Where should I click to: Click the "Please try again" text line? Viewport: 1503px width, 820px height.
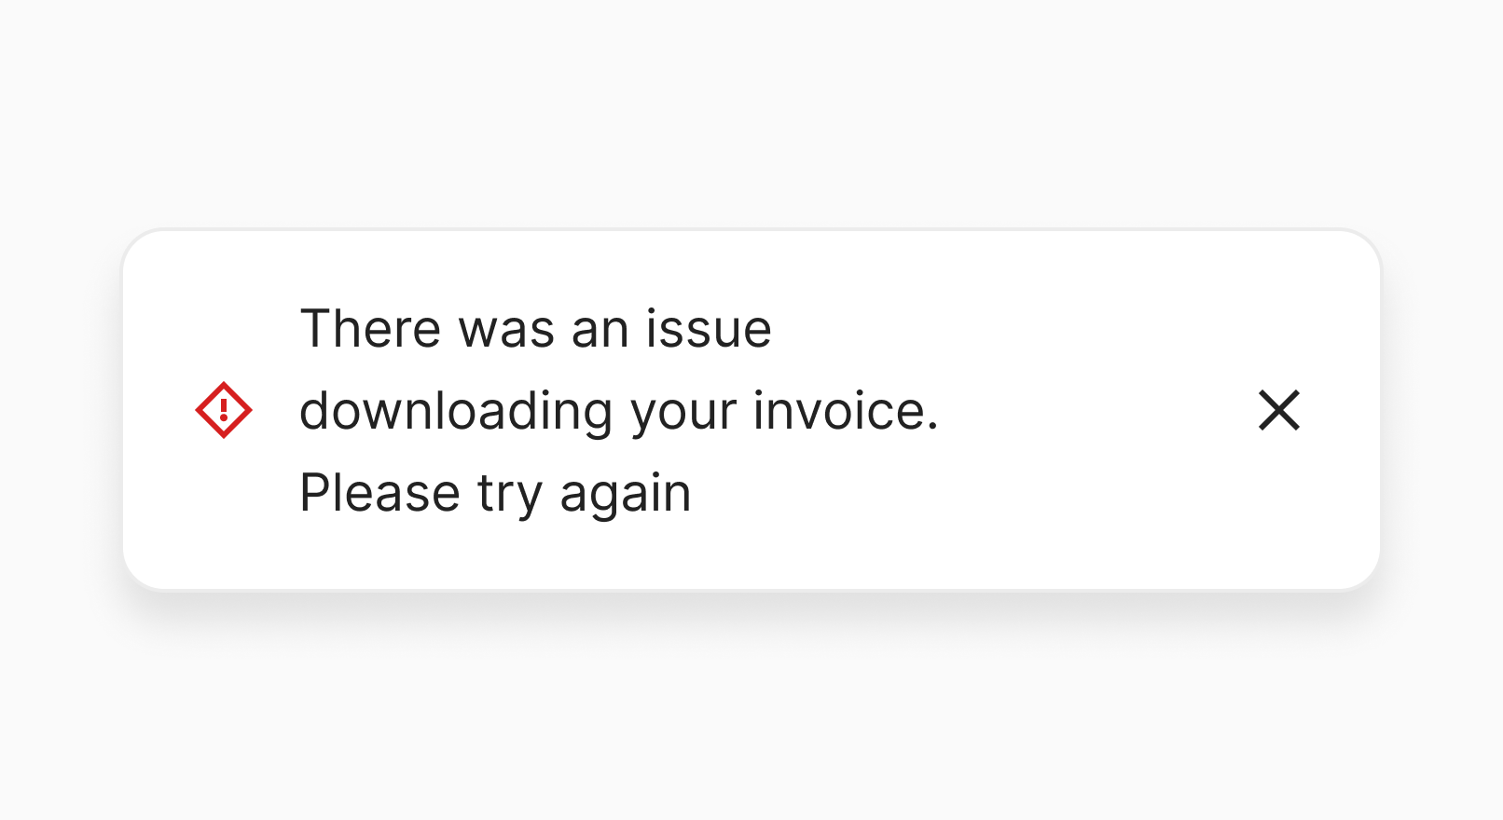tap(495, 493)
